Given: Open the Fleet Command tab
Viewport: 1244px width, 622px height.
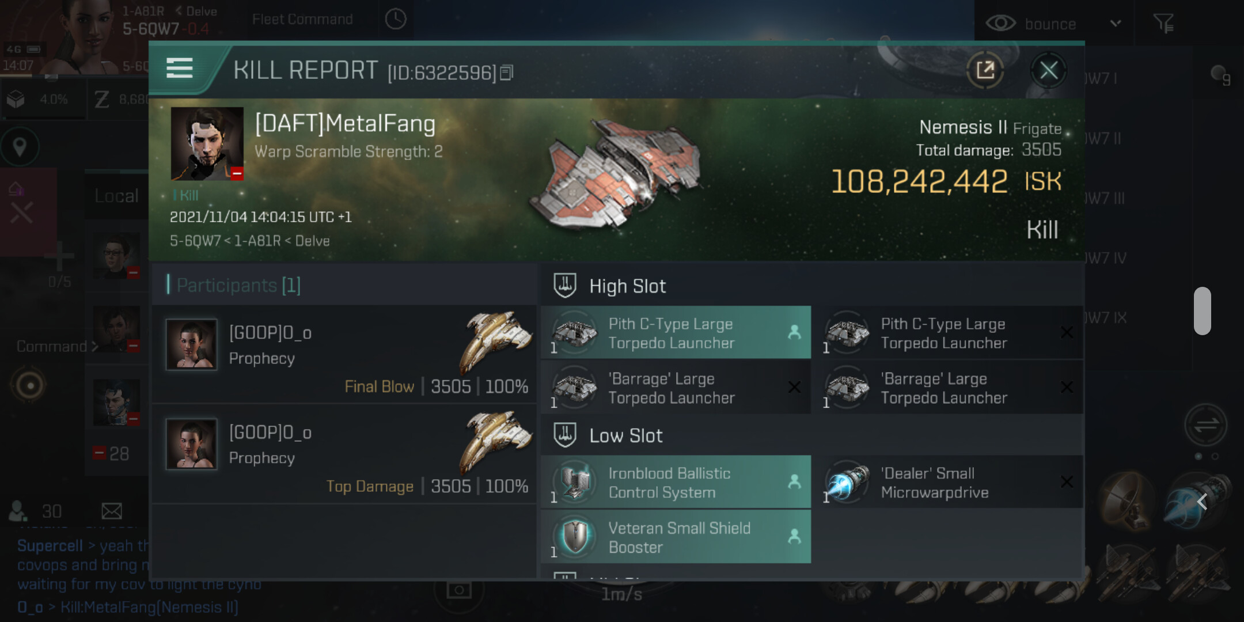Looking at the screenshot, I should (x=302, y=20).
